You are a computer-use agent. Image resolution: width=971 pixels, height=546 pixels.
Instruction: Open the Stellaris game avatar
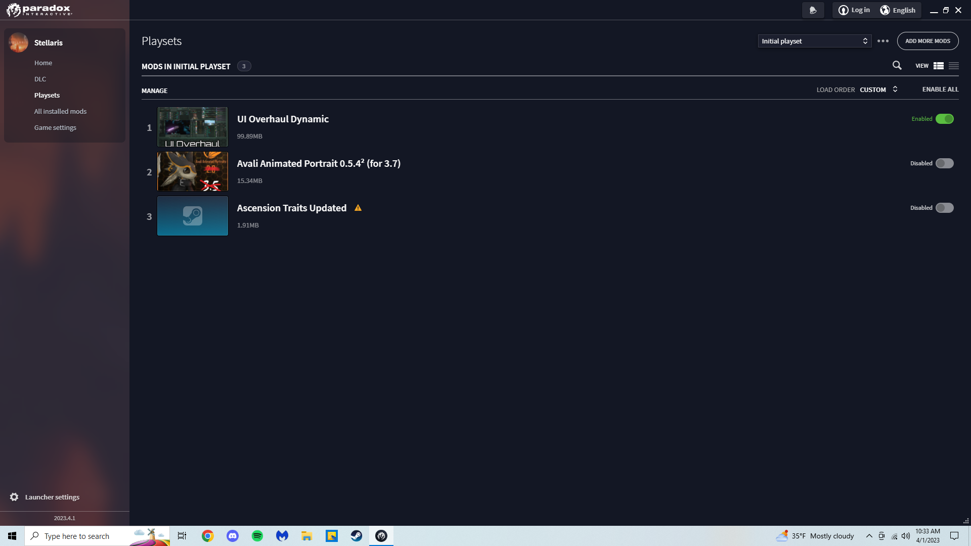tap(19, 42)
